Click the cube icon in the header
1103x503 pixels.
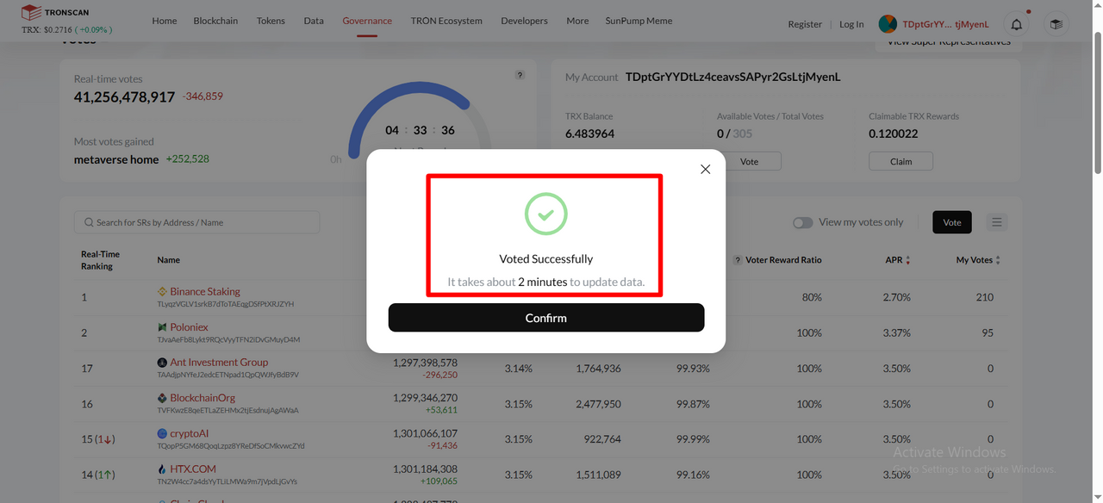tap(1056, 24)
